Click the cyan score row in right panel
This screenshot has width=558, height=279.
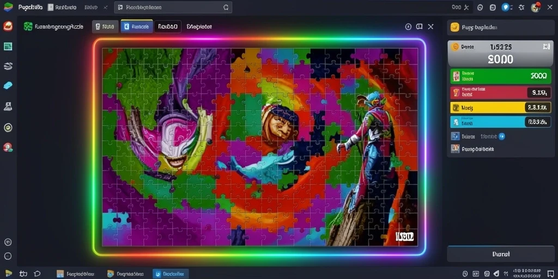tap(500, 122)
